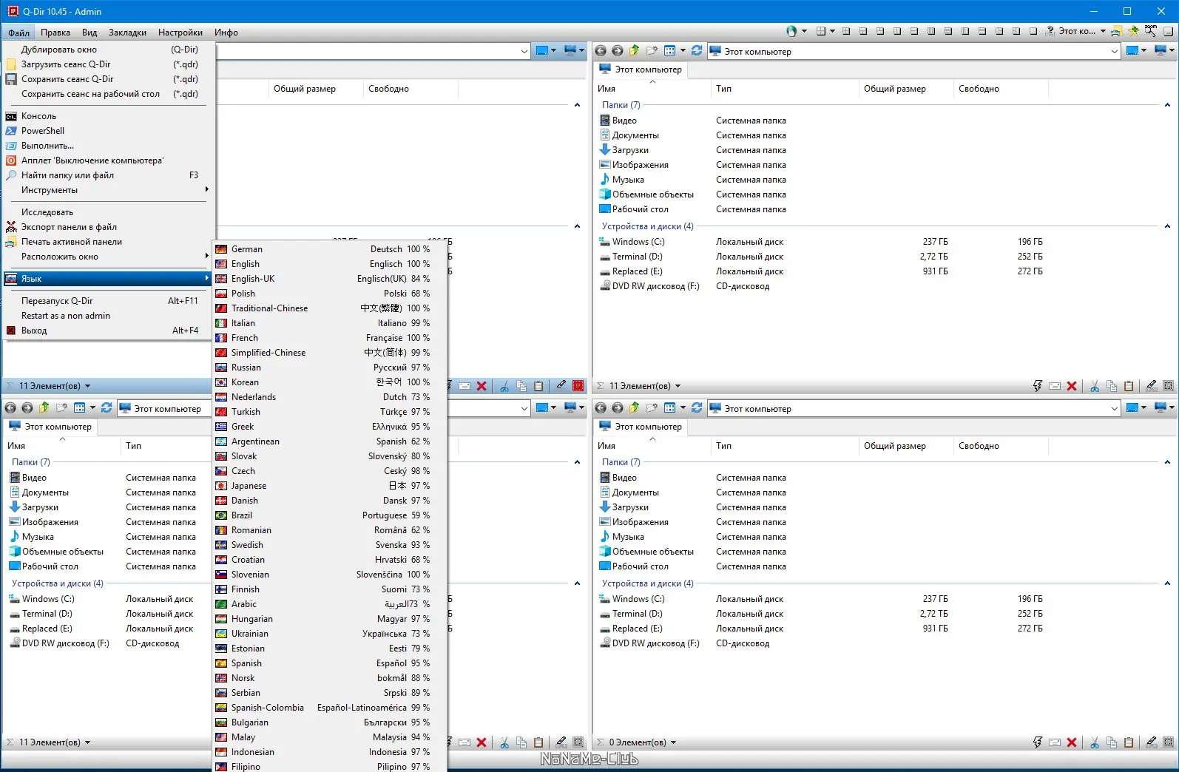Viewport: 1179px width, 772px height.
Task: Collapse 'Устройства и диски (4)' group in bottom-right pane
Action: (1167, 583)
